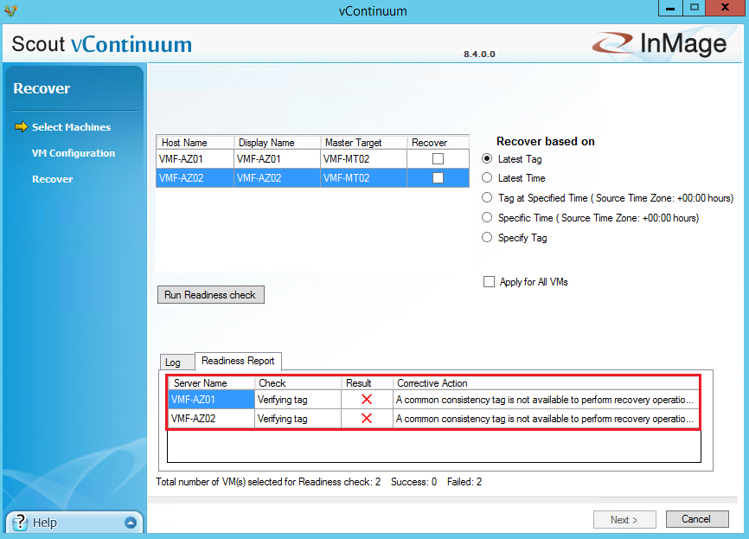Select the Latest Tag radio option
Viewport: 749px width, 539px height.
point(488,159)
